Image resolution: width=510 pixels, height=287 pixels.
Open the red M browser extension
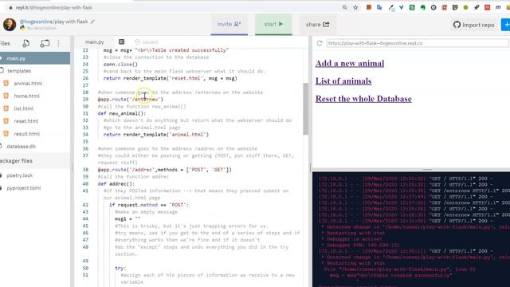point(487,7)
